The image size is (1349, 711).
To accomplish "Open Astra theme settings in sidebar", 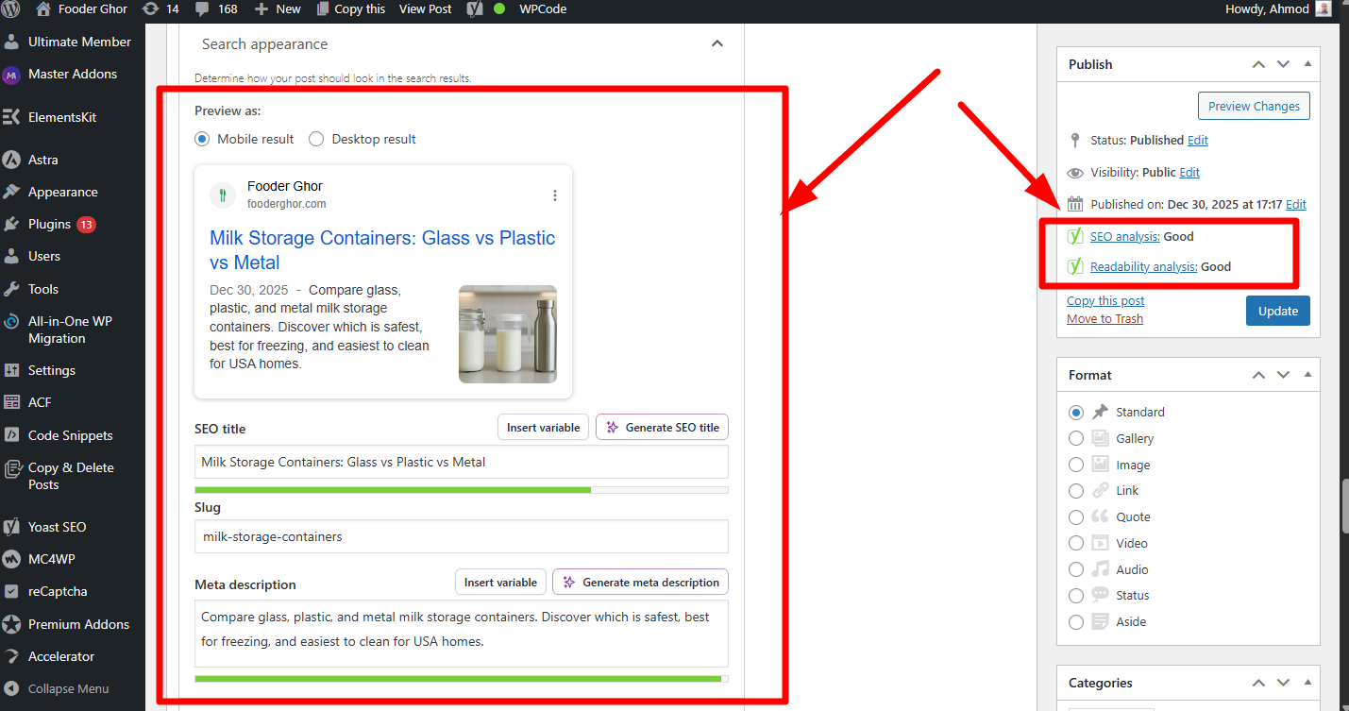I will (42, 160).
